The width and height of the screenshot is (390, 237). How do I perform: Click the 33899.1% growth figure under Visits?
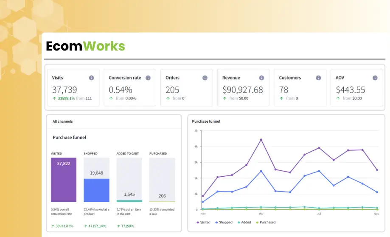click(66, 99)
